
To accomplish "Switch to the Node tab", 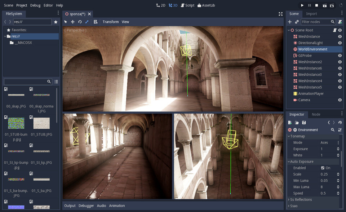I will click(316, 114).
